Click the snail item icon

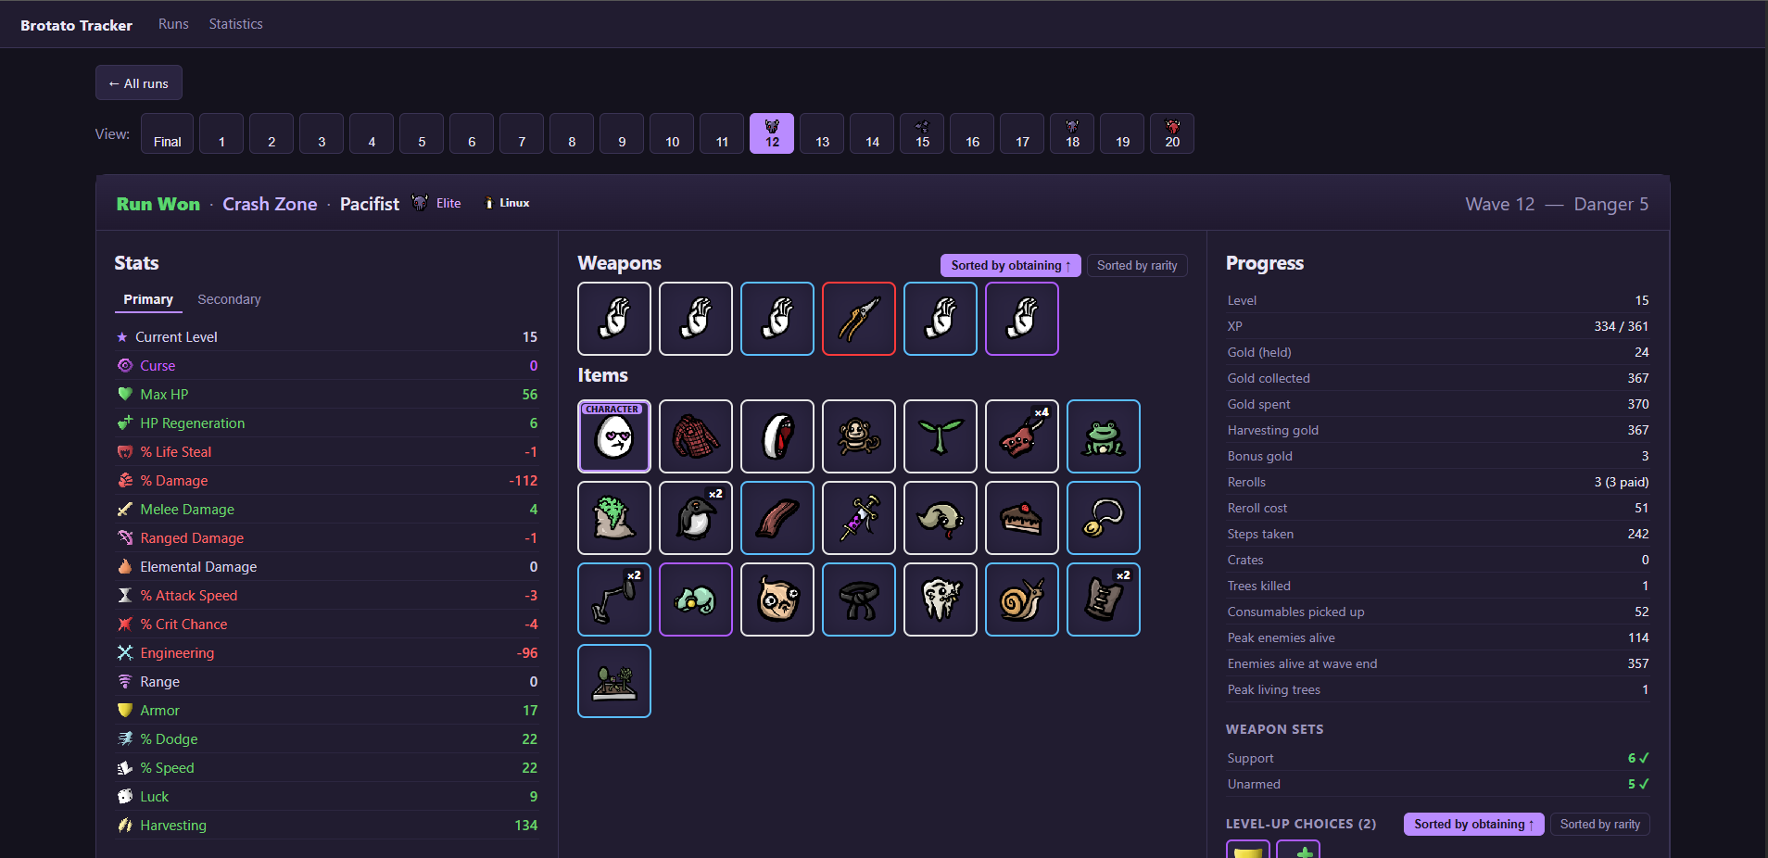coord(1022,599)
